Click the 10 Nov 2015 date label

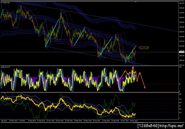point(125,121)
